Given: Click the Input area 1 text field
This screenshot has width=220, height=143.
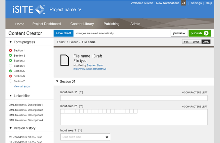Looking at the screenshot, I should point(133,98).
